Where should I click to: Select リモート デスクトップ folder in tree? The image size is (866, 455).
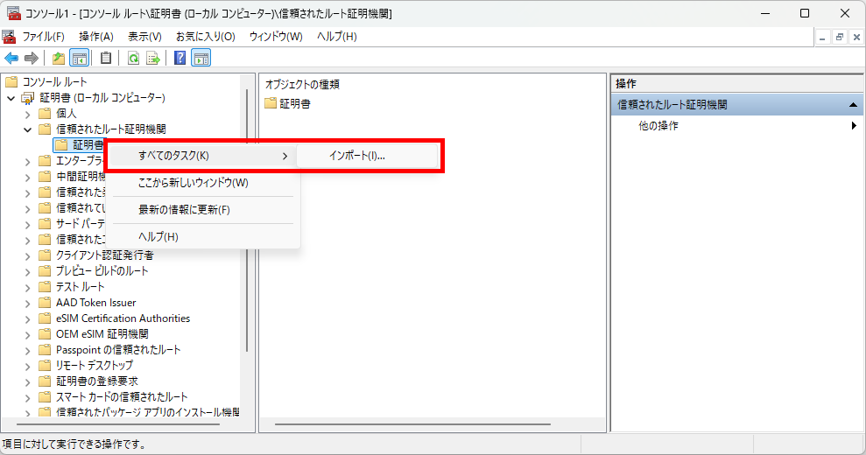[95, 366]
